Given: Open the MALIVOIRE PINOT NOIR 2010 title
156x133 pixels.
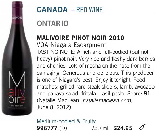Looking at the screenshot, I should point(80,38).
